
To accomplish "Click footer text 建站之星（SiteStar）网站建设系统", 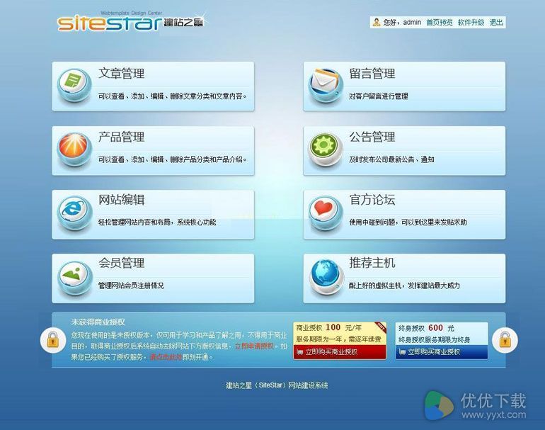I will (277, 385).
